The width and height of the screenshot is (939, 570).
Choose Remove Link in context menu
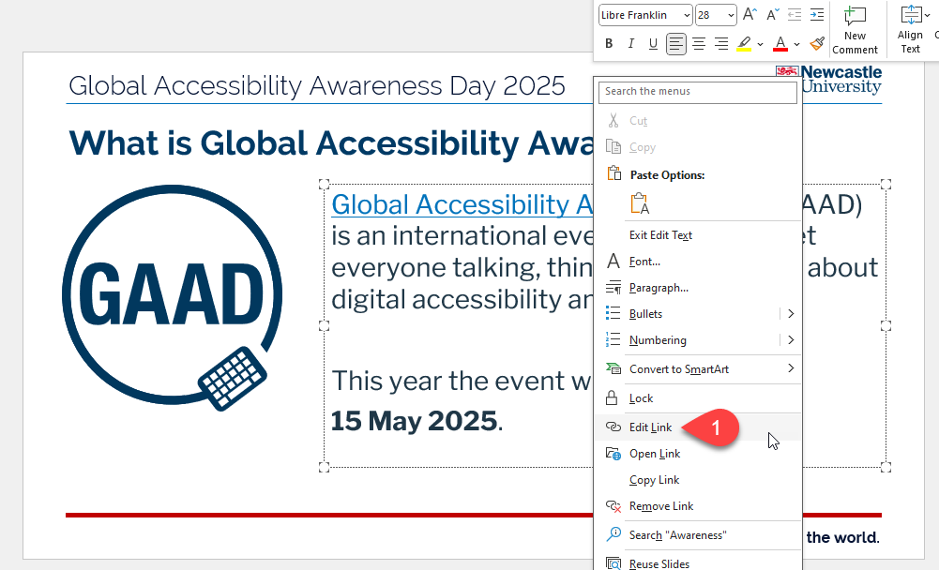pyautogui.click(x=661, y=506)
